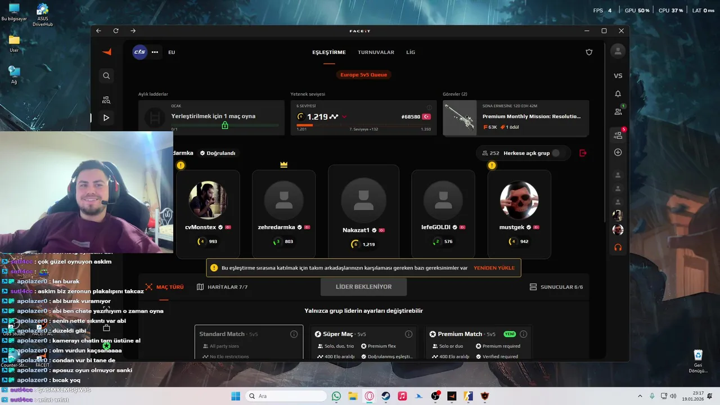Viewport: 720px width, 405px height.
Task: Switch to the LİG tab
Action: (x=411, y=52)
